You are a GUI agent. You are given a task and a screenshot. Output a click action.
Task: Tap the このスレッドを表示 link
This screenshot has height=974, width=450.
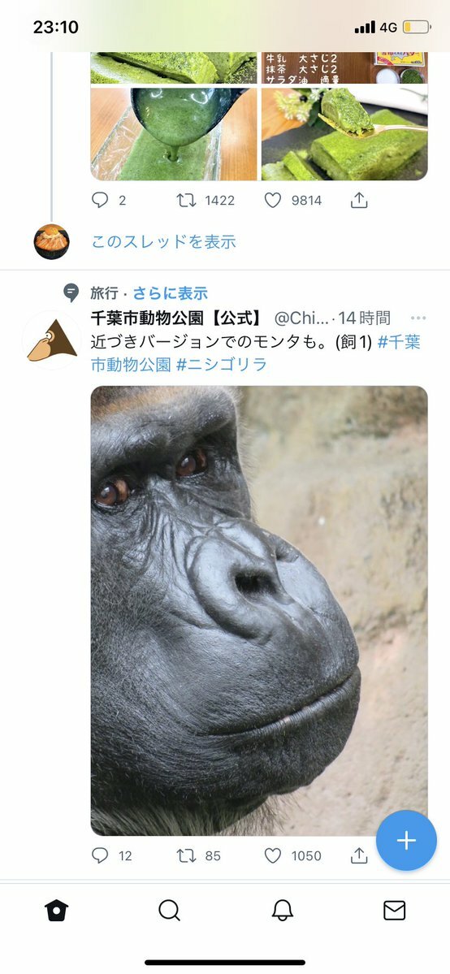164,241
